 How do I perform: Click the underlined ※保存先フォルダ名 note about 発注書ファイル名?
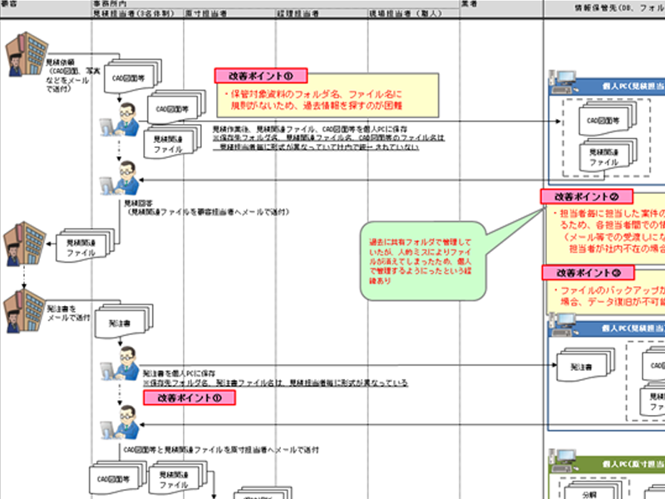(x=274, y=383)
